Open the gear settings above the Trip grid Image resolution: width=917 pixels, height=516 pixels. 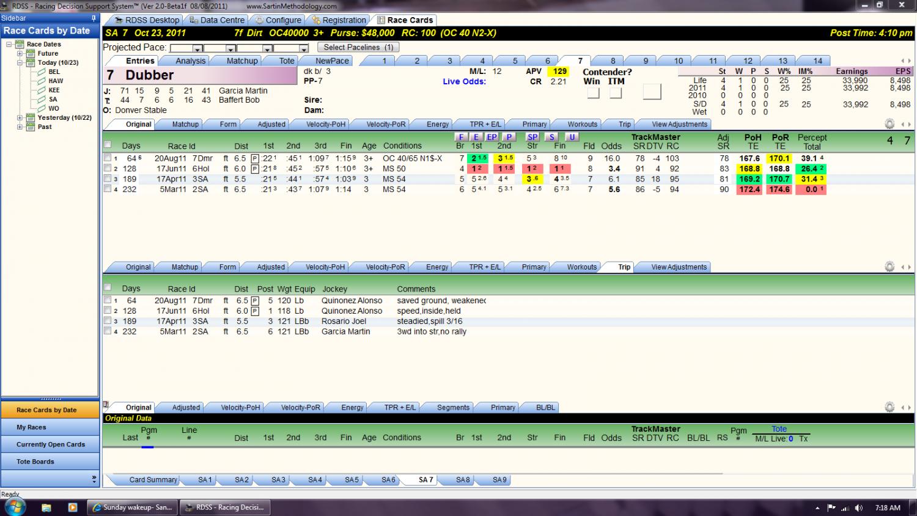tap(889, 267)
